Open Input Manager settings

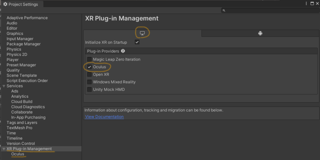point(20,39)
